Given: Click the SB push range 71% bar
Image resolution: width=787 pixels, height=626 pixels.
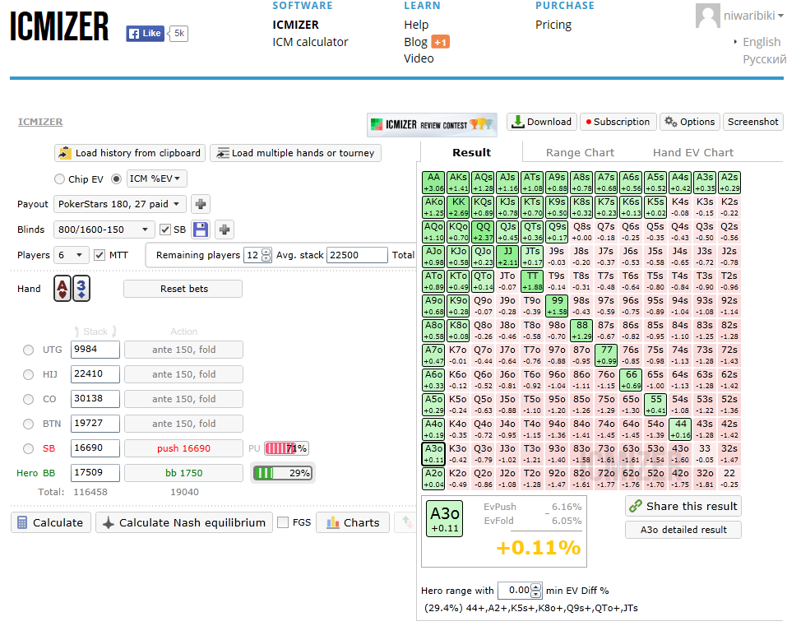Looking at the screenshot, I should coord(285,448).
